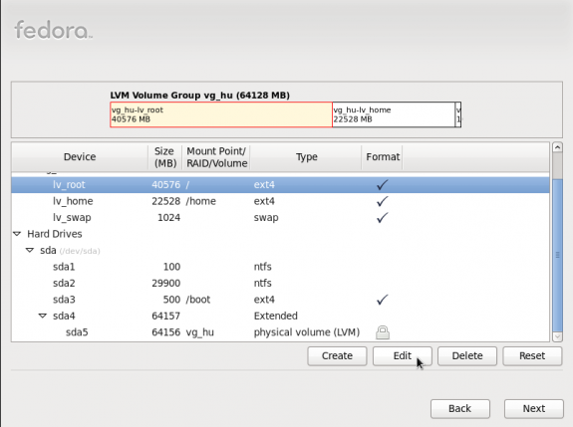Click the Type column header
The image size is (573, 427).
pos(306,157)
